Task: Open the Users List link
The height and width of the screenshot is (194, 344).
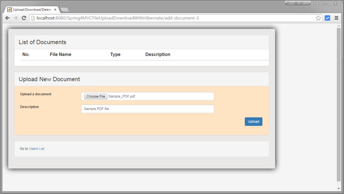Action: (36, 148)
